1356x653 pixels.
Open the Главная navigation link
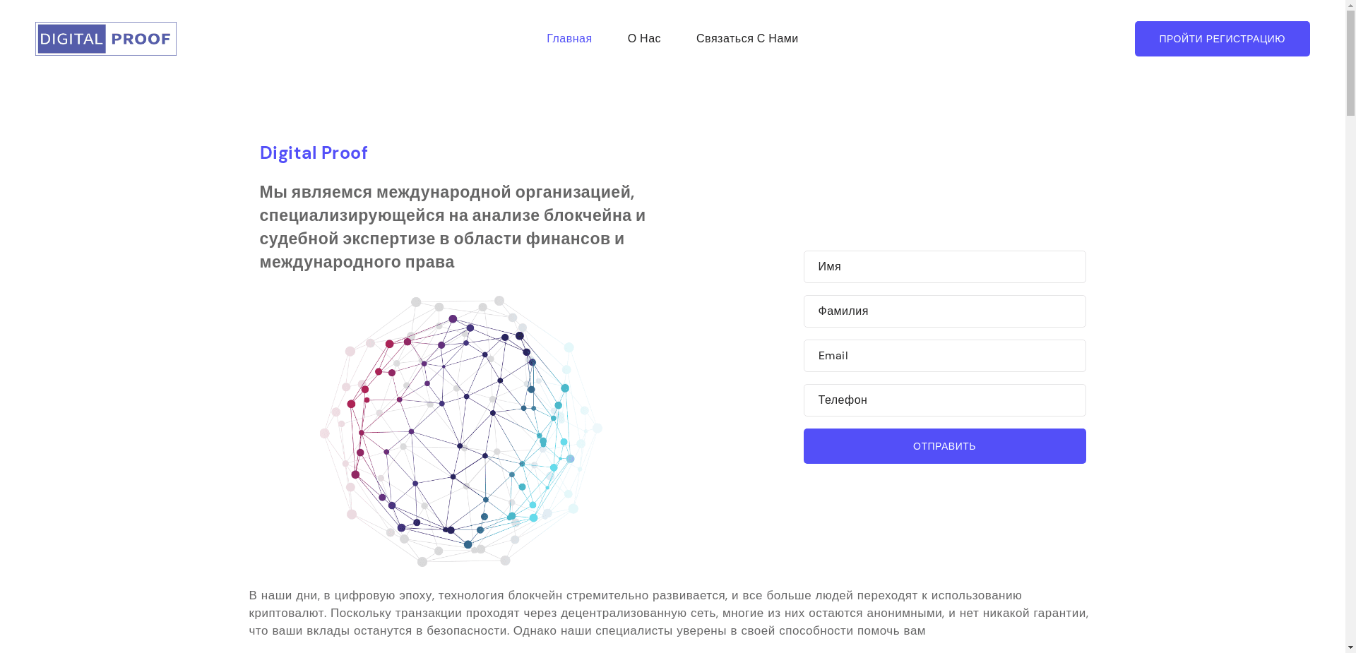click(x=569, y=38)
